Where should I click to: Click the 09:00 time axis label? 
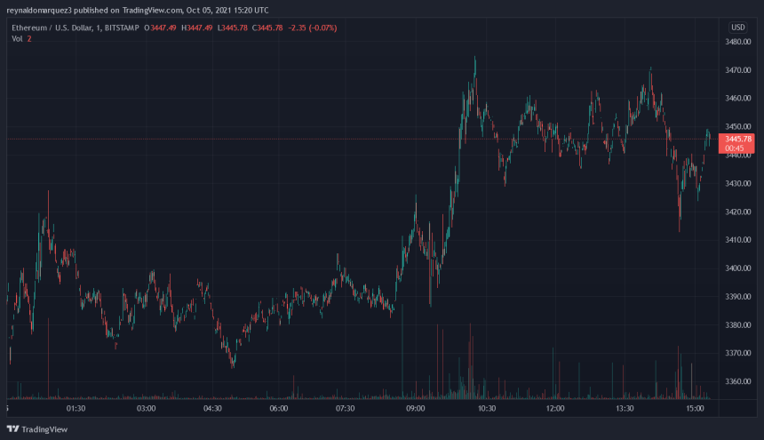(x=416, y=409)
